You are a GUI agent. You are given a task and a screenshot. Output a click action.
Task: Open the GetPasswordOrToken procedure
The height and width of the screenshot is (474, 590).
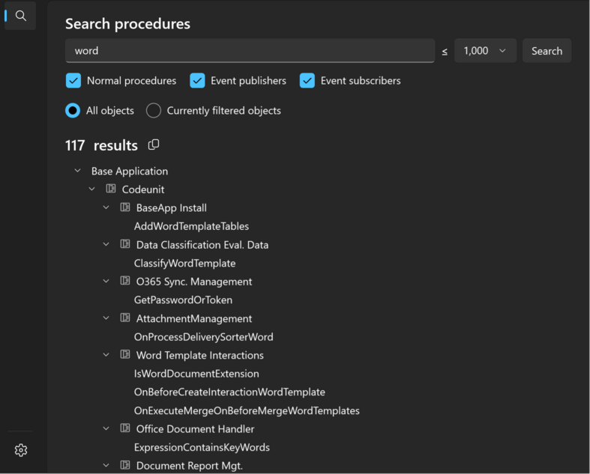point(183,300)
